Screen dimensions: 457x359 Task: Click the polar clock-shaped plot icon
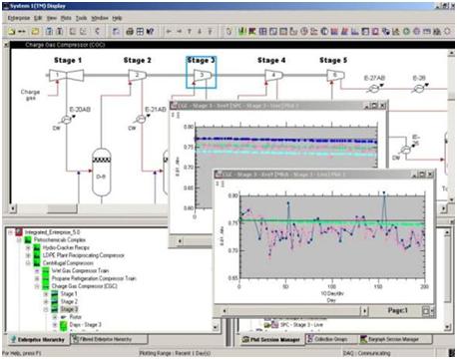304,32
